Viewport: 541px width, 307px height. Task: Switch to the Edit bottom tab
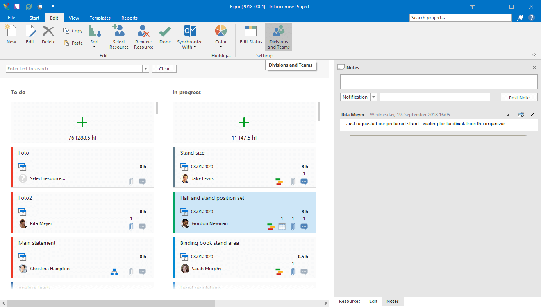pos(373,301)
